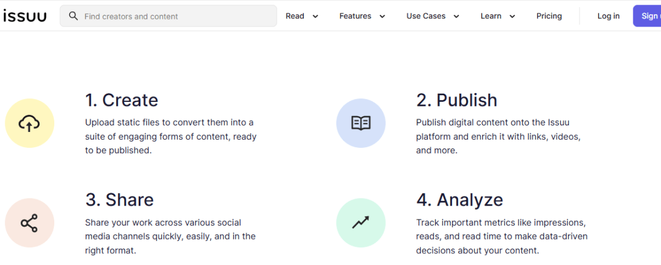Expand the Features dropdown chevron
Viewport: 661px width, 265px height.
click(382, 16)
